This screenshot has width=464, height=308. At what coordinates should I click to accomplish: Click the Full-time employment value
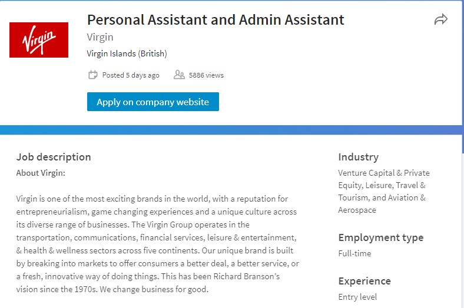354,253
